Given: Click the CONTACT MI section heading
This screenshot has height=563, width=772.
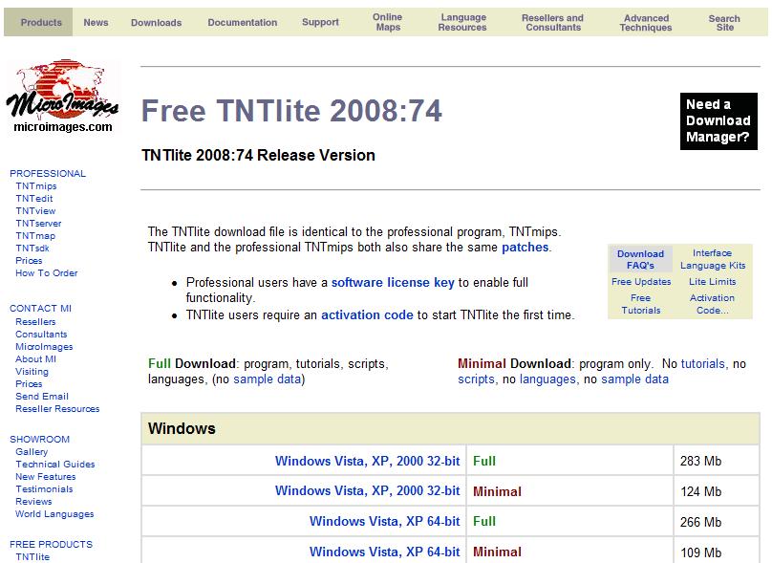Looking at the screenshot, I should 40,309.
